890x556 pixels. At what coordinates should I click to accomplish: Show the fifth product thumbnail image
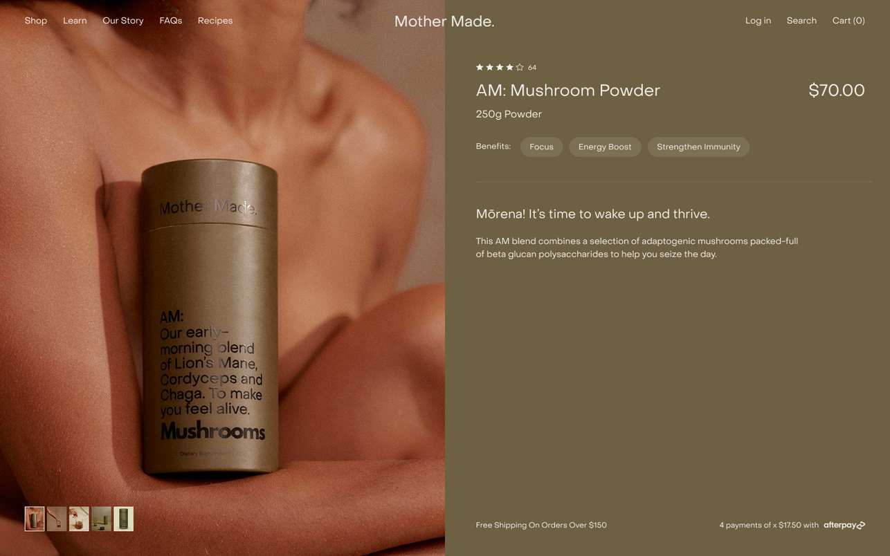pyautogui.click(x=123, y=519)
